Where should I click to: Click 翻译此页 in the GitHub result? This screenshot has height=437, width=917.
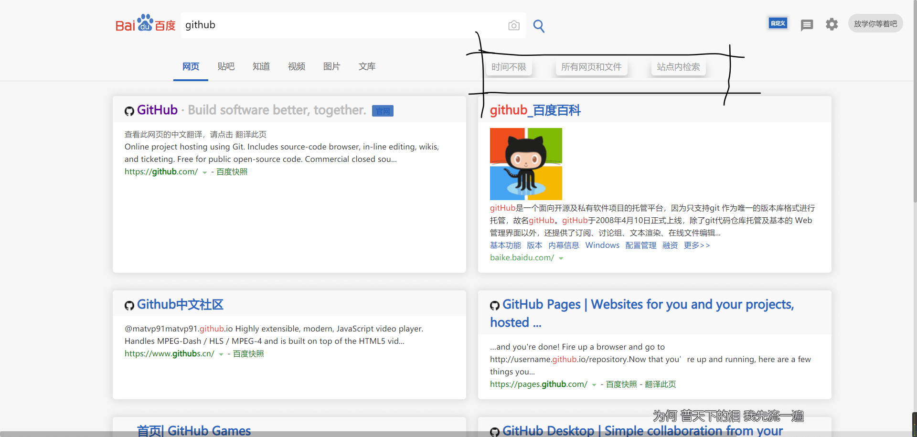[x=251, y=135]
